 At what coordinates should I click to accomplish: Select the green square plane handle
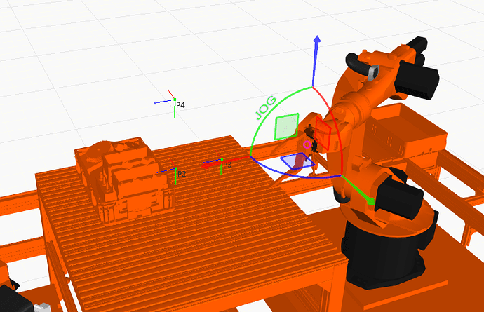pos(287,126)
